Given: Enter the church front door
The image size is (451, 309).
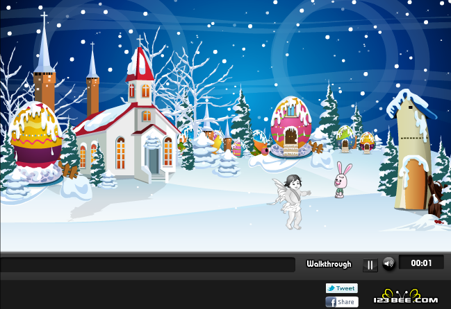Looking at the screenshot, I should 154,161.
